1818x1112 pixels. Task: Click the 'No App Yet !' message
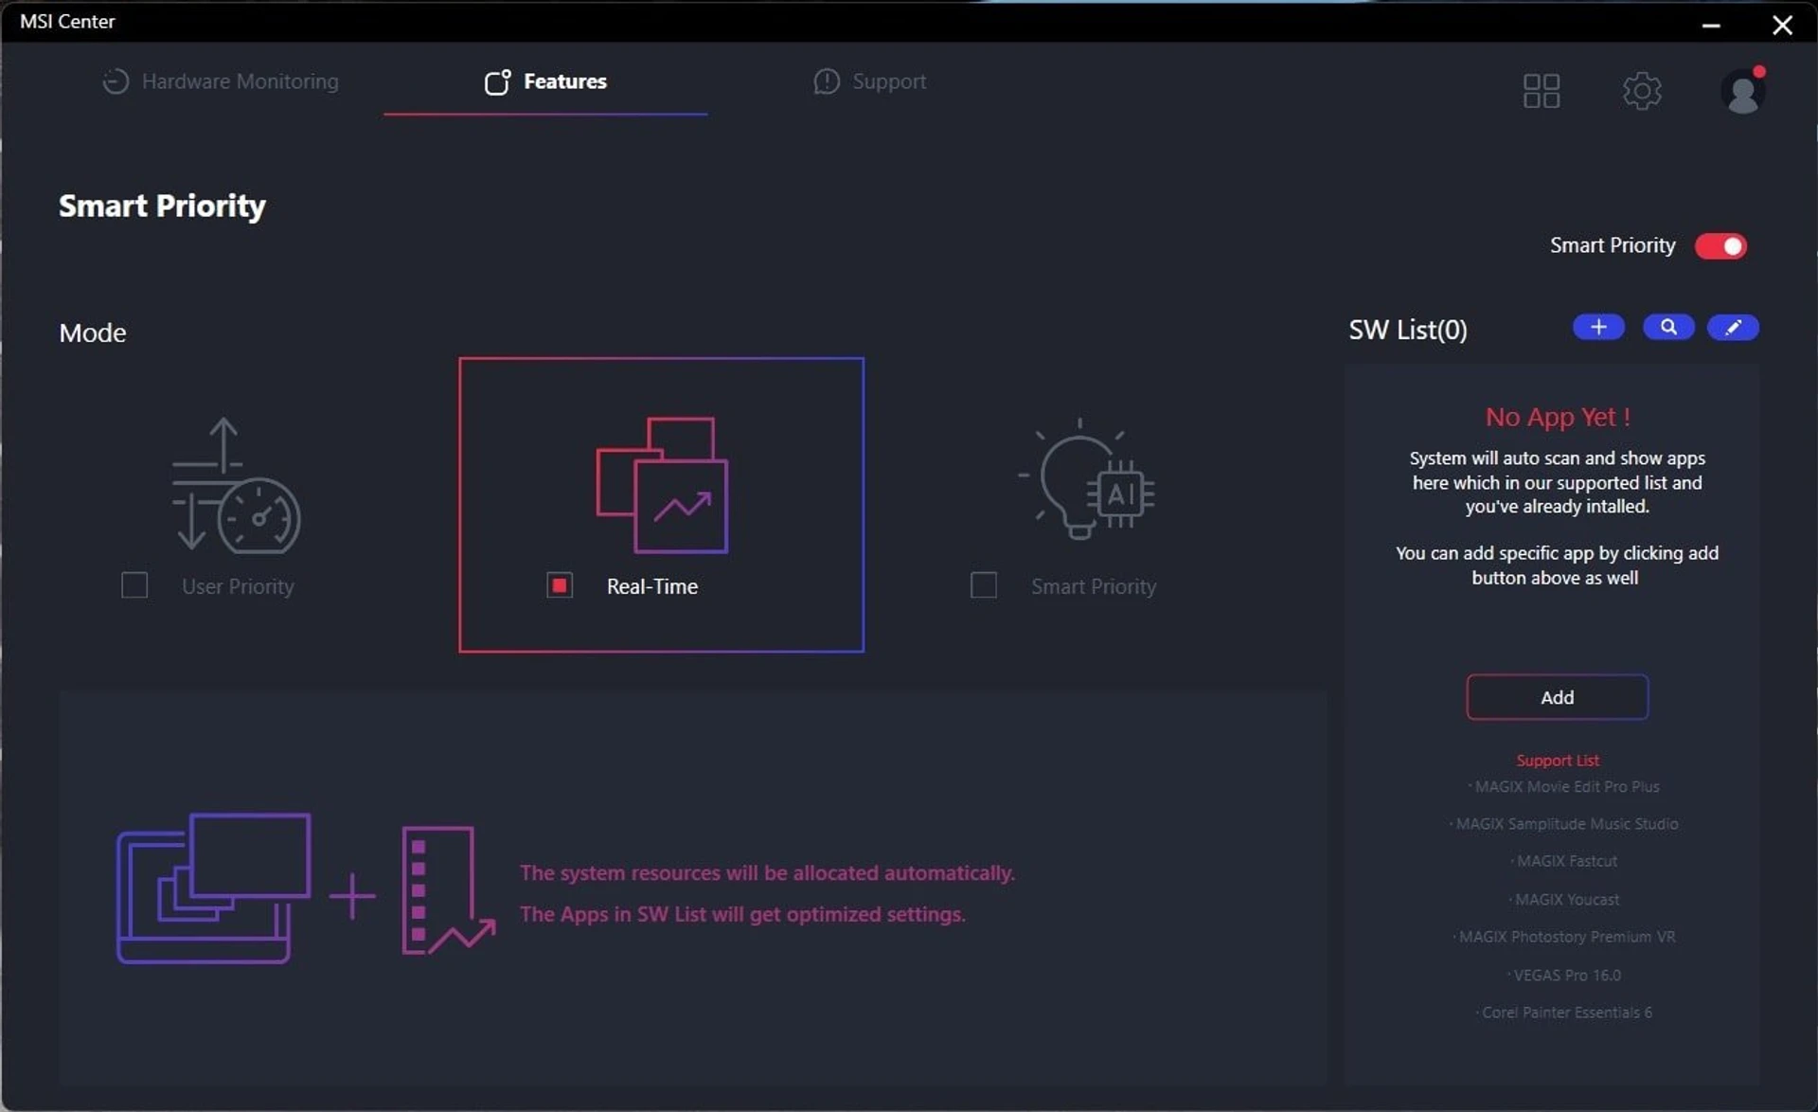1557,417
